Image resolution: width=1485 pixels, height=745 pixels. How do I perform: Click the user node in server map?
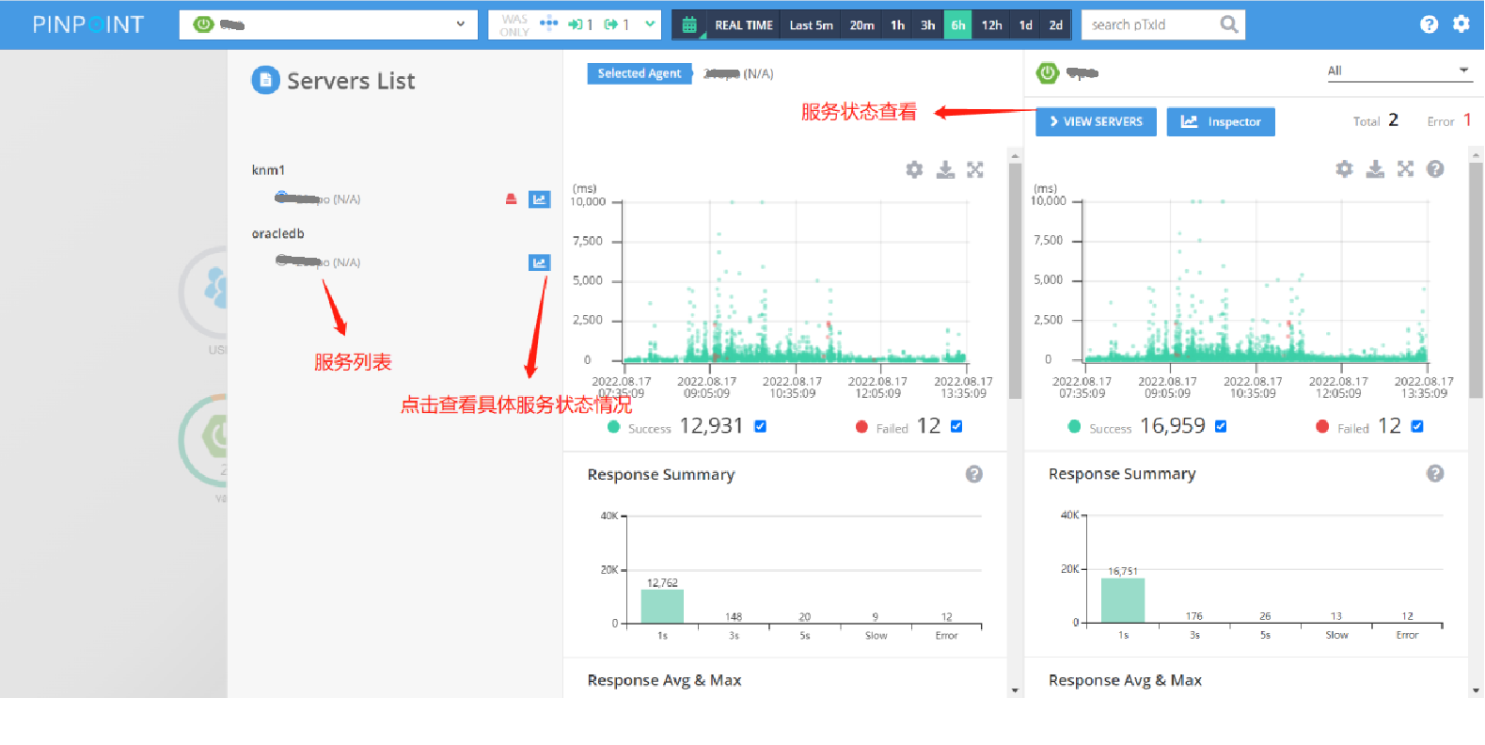(205, 292)
